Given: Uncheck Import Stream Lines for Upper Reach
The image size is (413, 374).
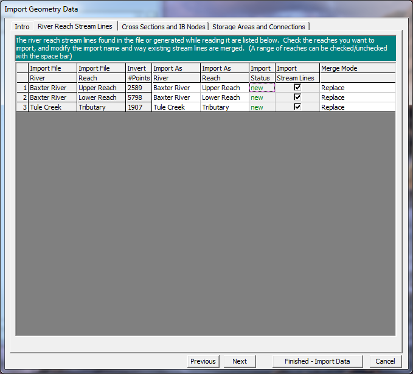Looking at the screenshot, I should [x=297, y=88].
